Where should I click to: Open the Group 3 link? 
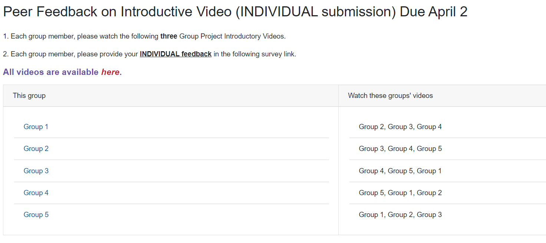pyautogui.click(x=36, y=171)
